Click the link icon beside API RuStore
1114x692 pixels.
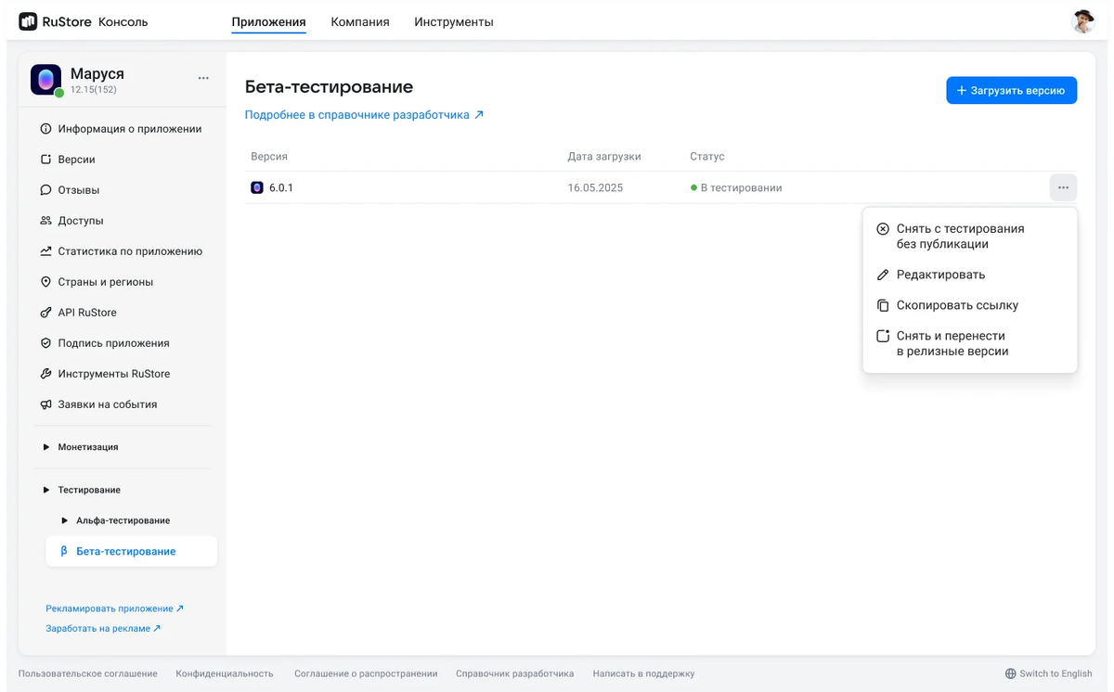point(45,313)
